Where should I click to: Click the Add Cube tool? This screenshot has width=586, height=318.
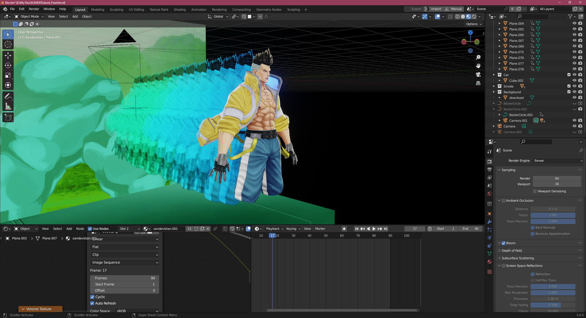pyautogui.click(x=8, y=117)
